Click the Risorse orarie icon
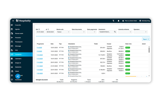The image size is (161, 101). [x=12, y=33]
